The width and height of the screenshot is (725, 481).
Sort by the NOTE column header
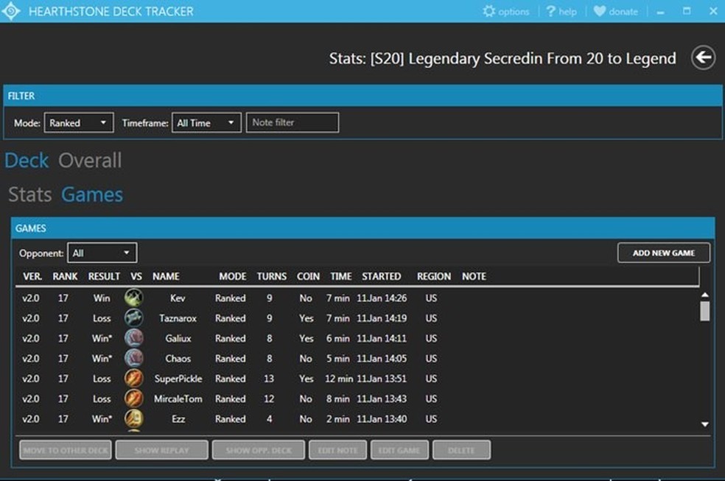tap(474, 276)
